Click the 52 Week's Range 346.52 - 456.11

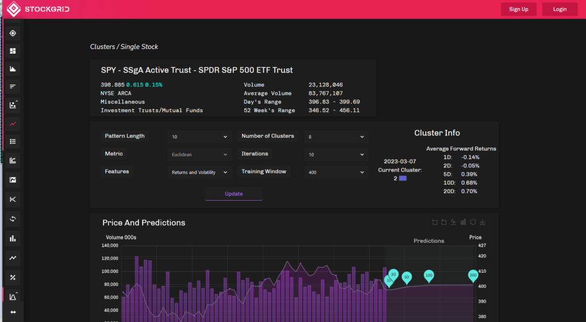point(334,110)
